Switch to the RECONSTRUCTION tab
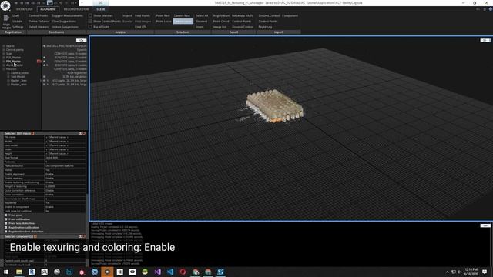This screenshot has height=277, width=493. [76, 9]
